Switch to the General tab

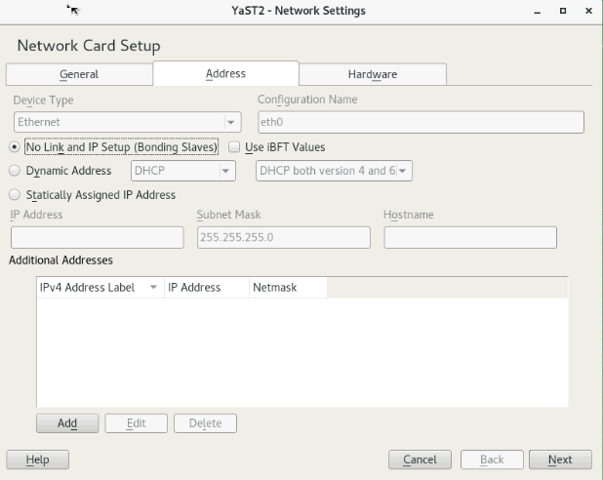[x=79, y=74]
